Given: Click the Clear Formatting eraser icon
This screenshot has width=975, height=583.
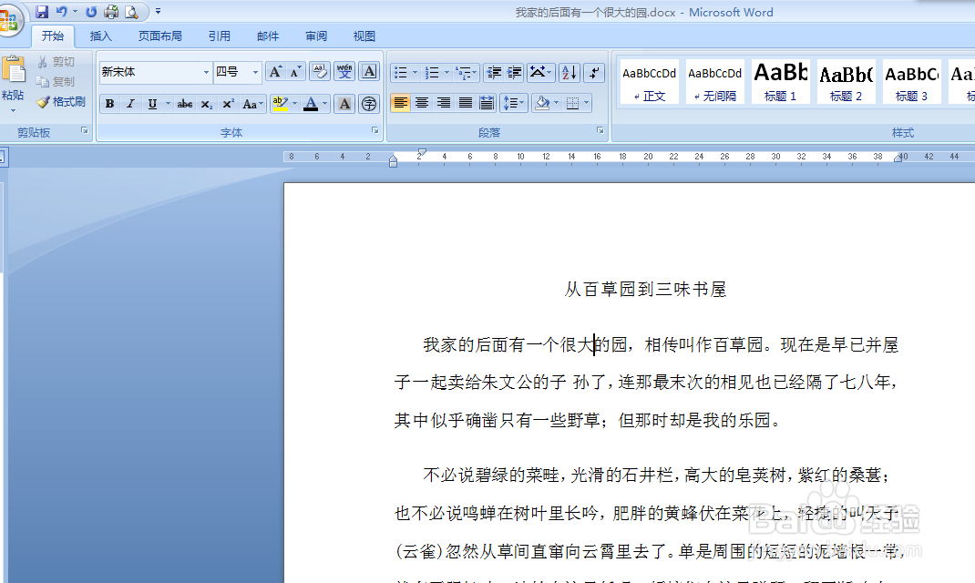Looking at the screenshot, I should (319, 69).
